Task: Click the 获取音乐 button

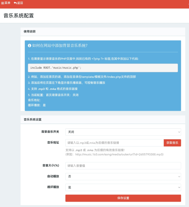Action: 172,143
